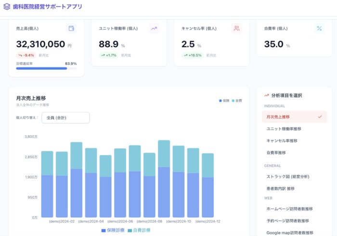Viewport: 337px width, 236px height.
Task: Toggle 保険診療 series in bottom legend
Action: click(x=114, y=231)
